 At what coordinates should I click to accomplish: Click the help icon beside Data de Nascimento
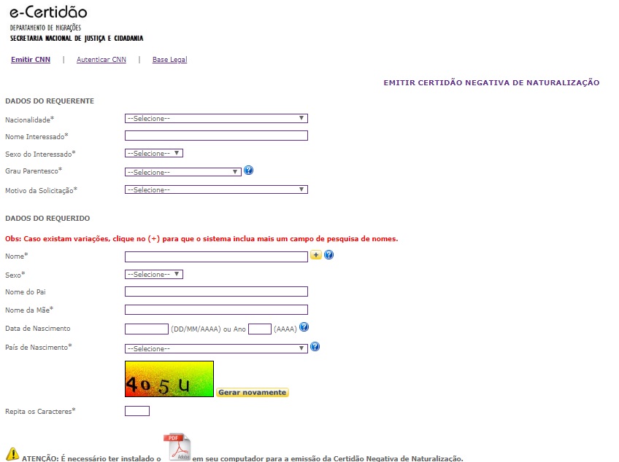click(x=304, y=326)
